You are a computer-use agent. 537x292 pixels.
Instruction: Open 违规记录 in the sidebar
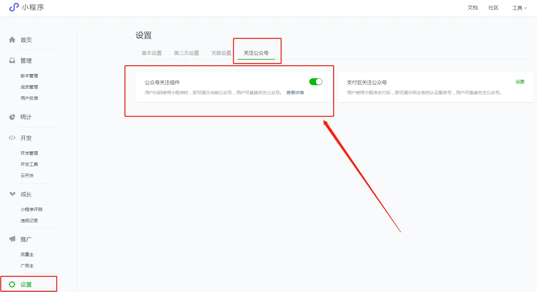[29, 221]
